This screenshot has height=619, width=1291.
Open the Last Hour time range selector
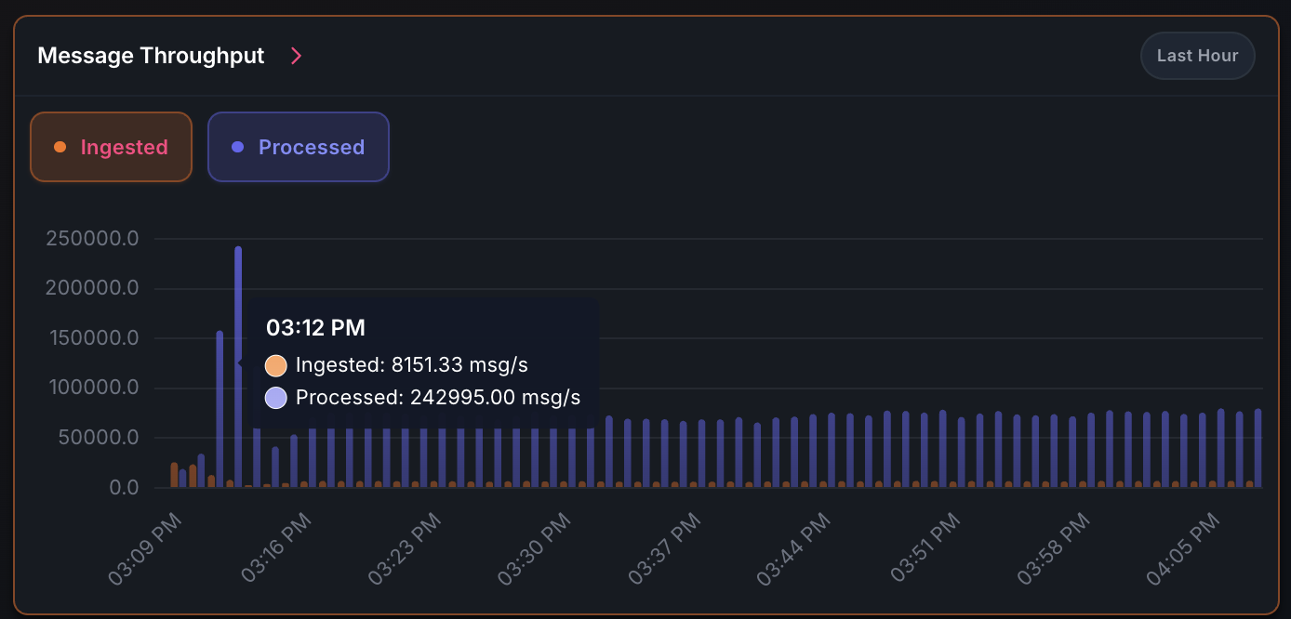[1197, 56]
